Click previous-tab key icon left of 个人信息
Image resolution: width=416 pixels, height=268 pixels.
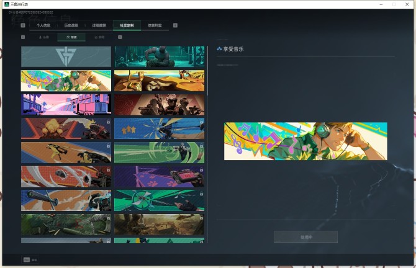(x=23, y=25)
